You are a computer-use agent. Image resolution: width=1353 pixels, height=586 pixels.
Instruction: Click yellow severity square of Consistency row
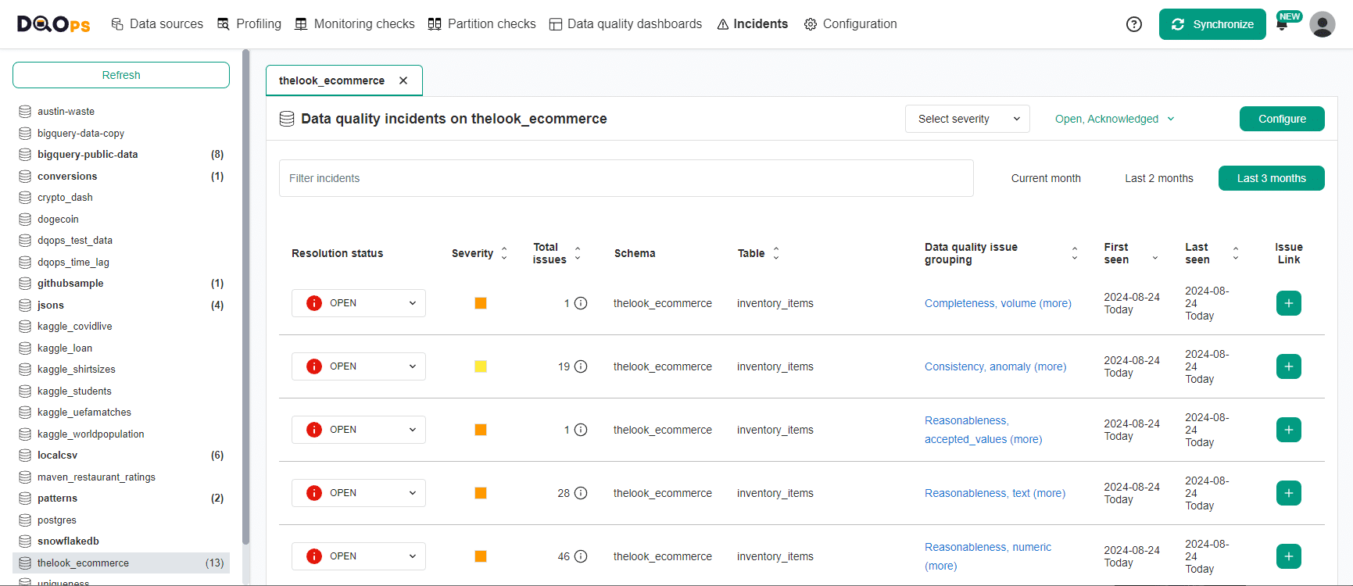(x=481, y=366)
